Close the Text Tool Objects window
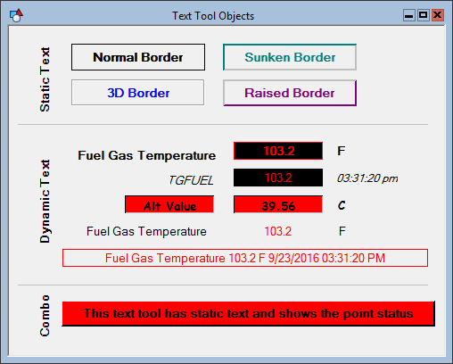Viewport: 453px width, 364px height. click(438, 15)
